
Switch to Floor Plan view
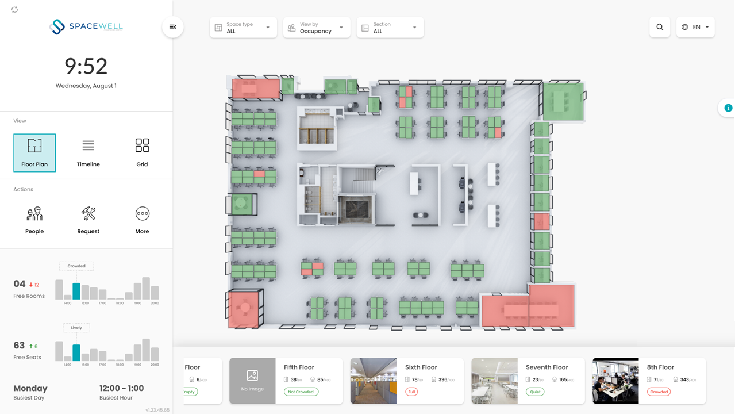click(x=34, y=153)
